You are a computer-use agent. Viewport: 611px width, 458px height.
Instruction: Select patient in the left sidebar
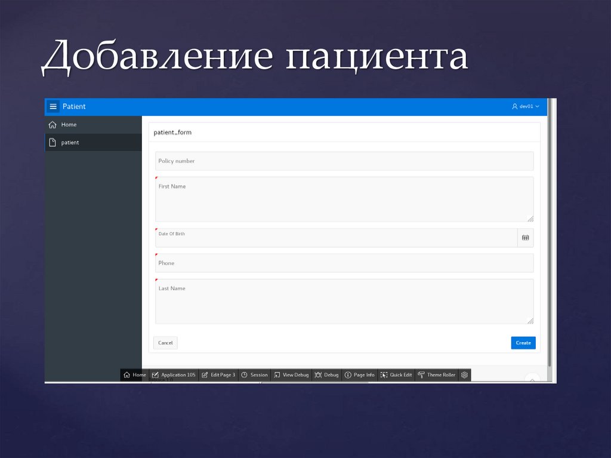[70, 142]
